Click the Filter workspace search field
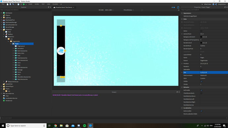The image size is (228, 128). [26, 10]
